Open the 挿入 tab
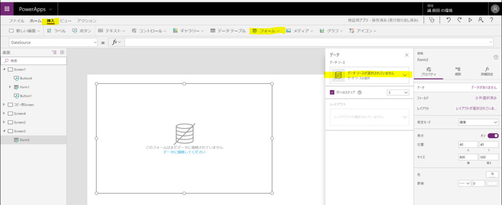Screen dimensions: 502x205 coord(51,21)
